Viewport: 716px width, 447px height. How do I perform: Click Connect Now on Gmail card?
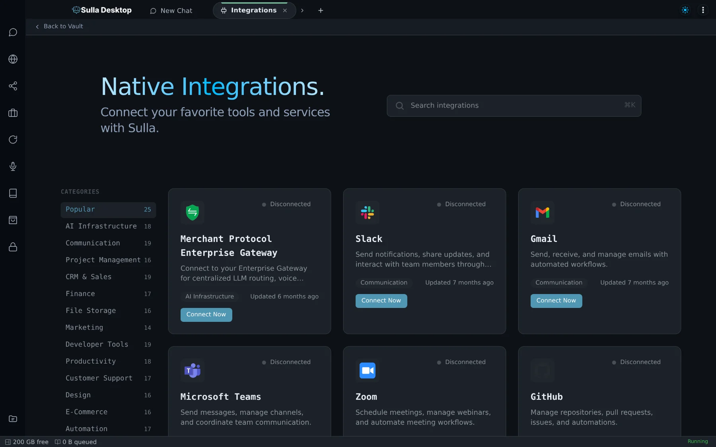click(x=556, y=301)
